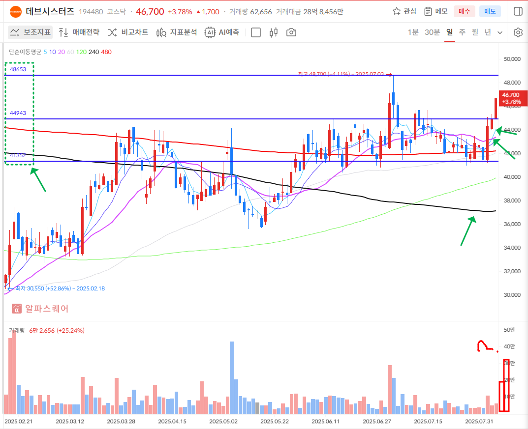528x429 pixels.
Task: Select the 년 yearly timeframe tab
Action: click(488, 32)
